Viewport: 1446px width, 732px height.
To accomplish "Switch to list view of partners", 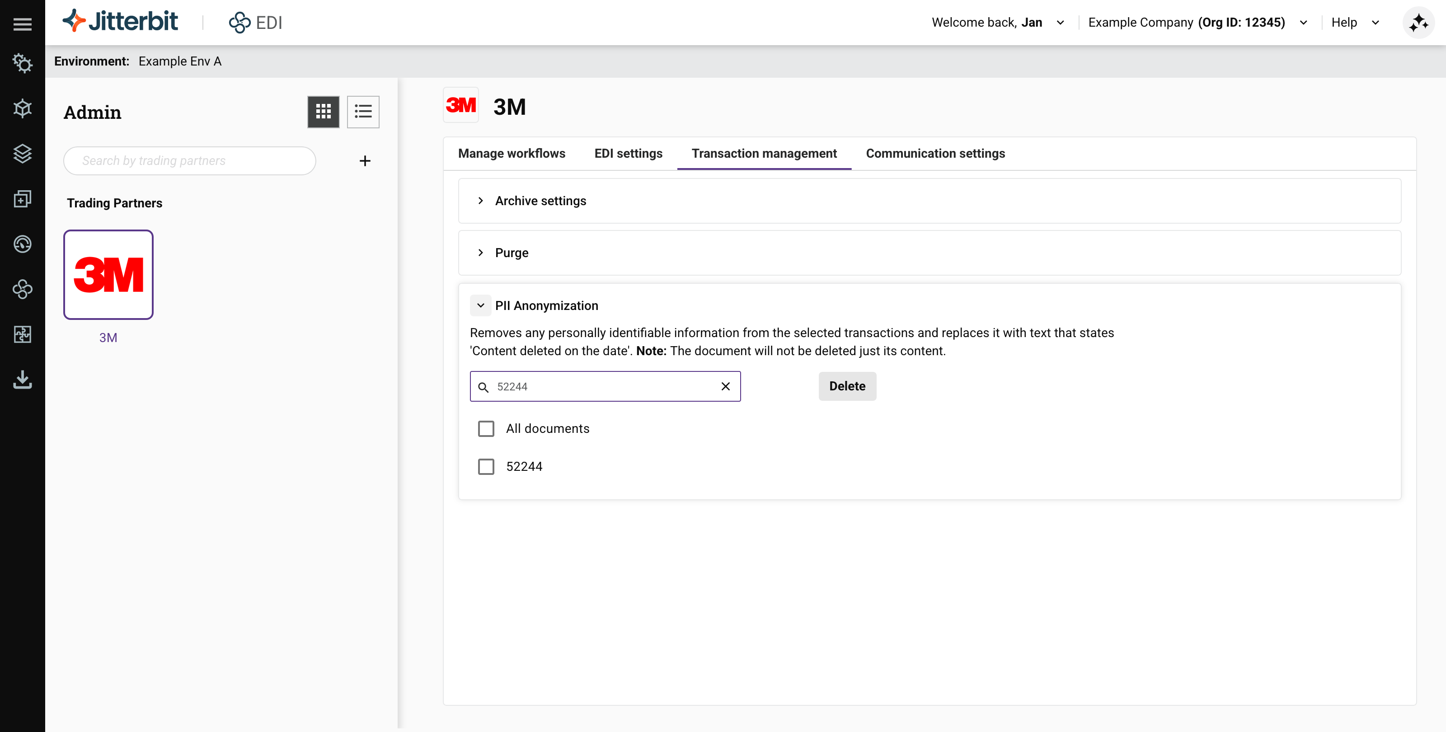I will point(363,112).
